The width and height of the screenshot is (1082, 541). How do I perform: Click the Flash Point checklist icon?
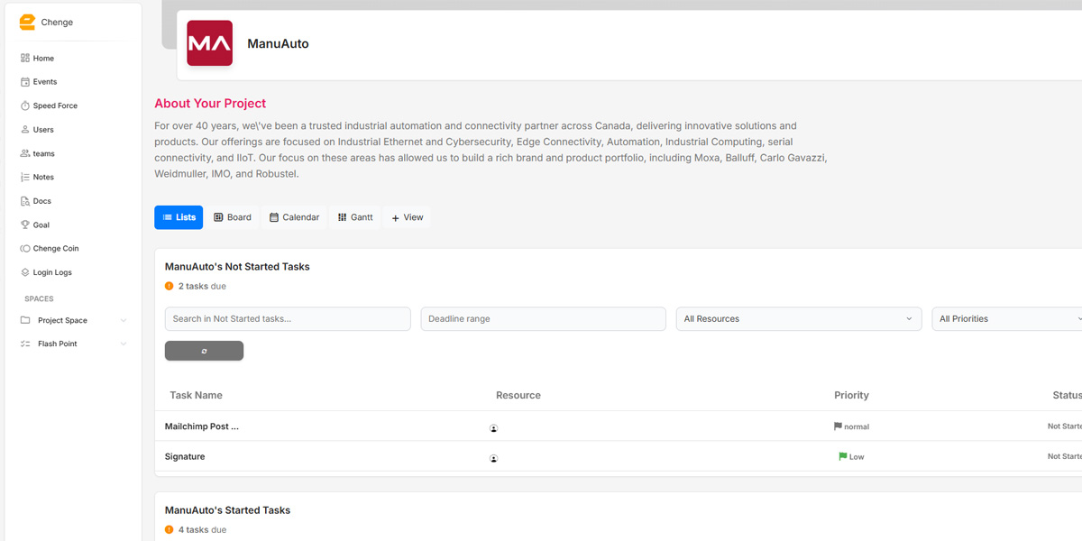pos(25,344)
